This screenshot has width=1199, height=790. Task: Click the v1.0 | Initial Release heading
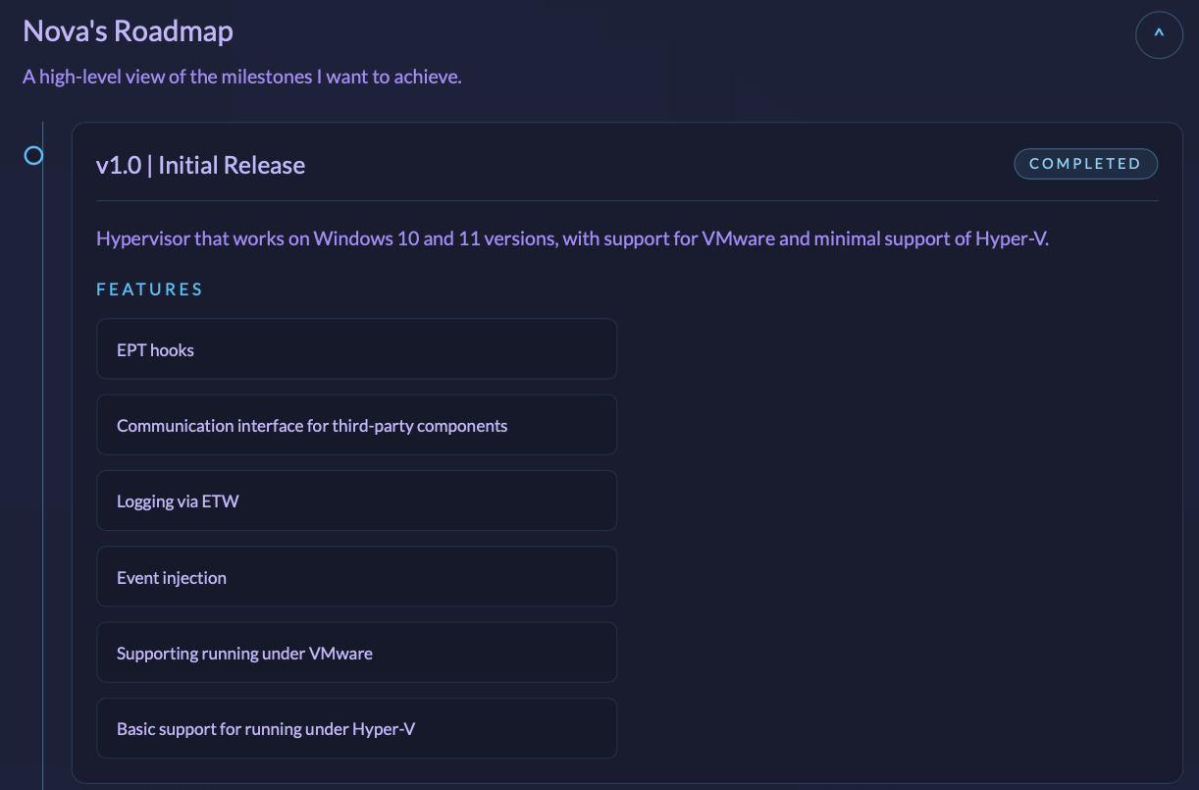200,165
